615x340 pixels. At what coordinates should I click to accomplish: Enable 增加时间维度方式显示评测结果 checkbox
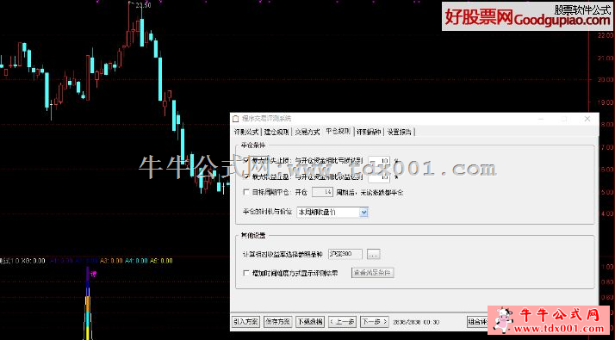pyautogui.click(x=246, y=273)
